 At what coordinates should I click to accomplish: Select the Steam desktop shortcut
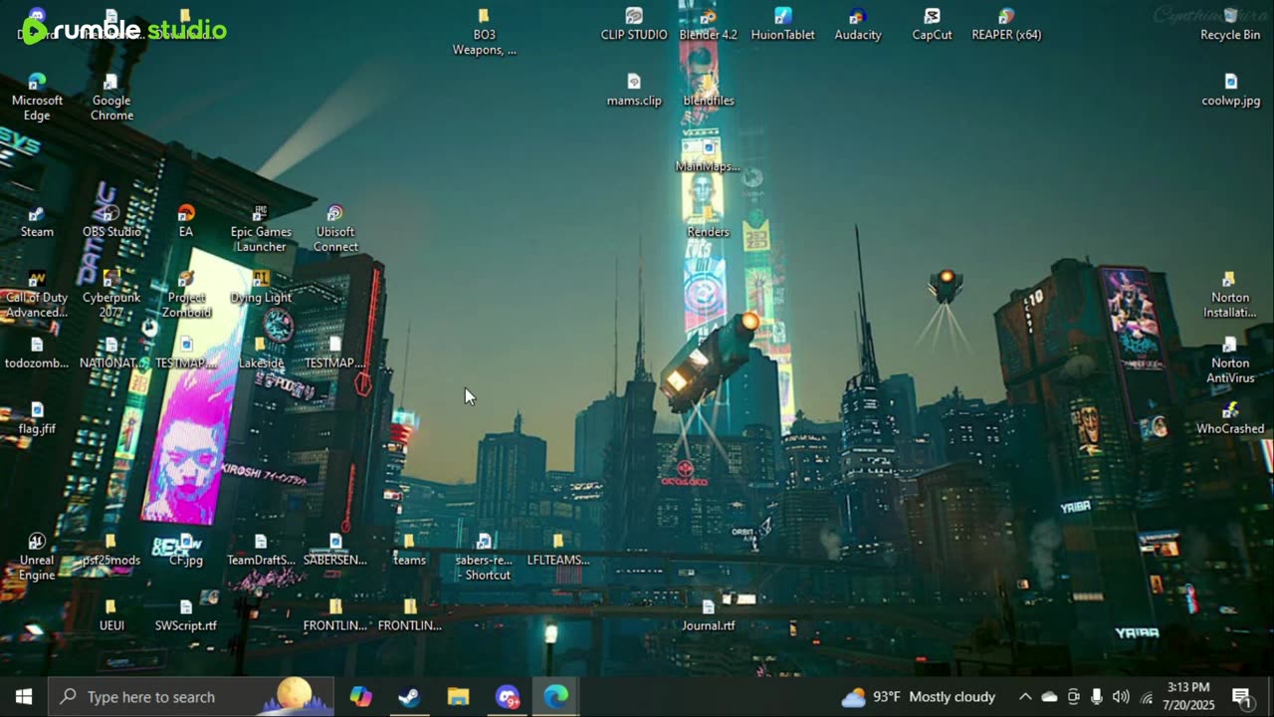37,221
